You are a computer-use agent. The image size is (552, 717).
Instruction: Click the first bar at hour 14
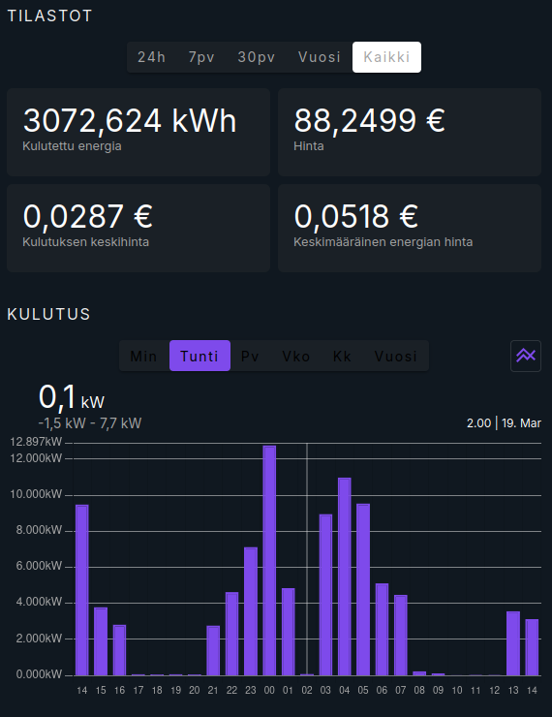(x=81, y=590)
